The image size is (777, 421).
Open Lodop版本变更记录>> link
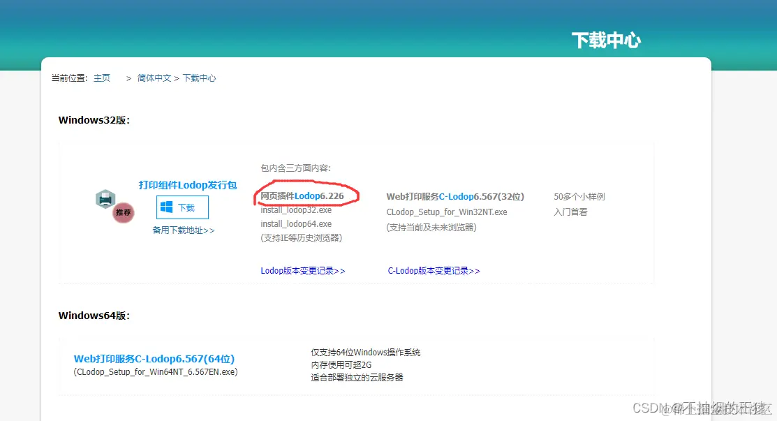(303, 271)
